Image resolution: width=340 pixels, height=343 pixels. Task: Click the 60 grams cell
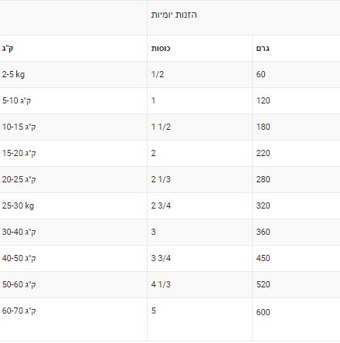tap(296, 75)
